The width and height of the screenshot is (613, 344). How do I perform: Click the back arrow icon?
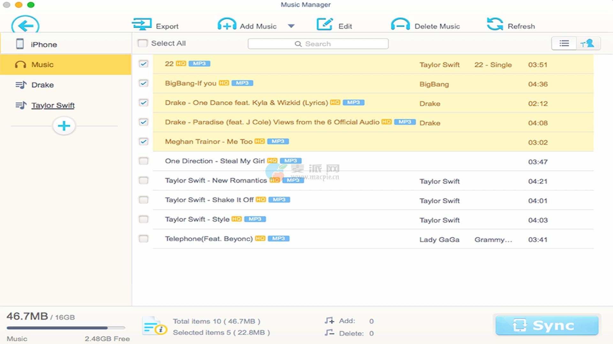pos(25,25)
